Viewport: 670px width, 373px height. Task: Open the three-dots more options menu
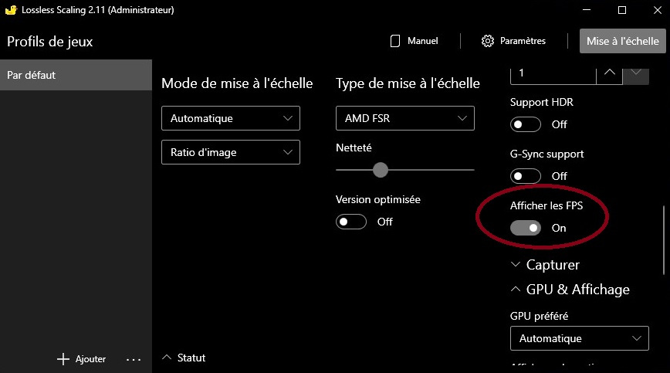133,359
